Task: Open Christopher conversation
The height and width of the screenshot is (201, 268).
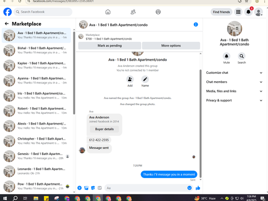Action: (x=36, y=141)
